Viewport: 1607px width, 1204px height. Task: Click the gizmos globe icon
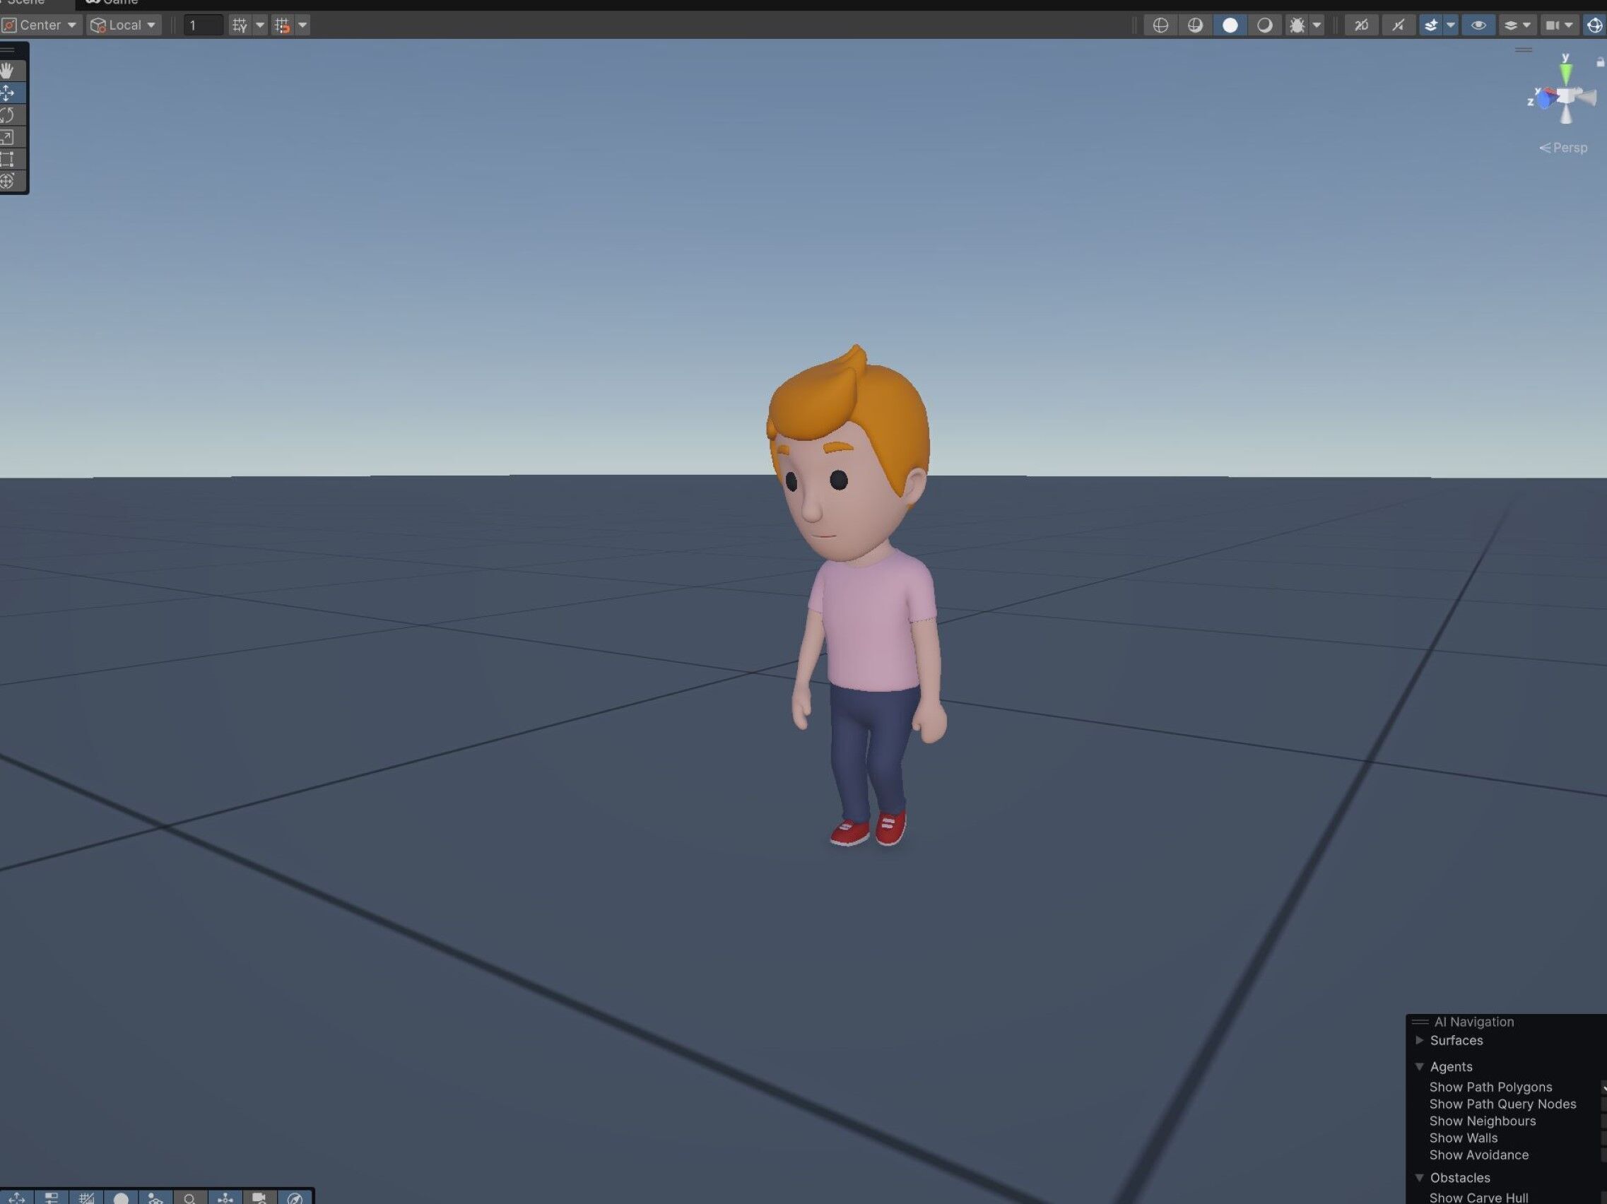tap(1595, 25)
